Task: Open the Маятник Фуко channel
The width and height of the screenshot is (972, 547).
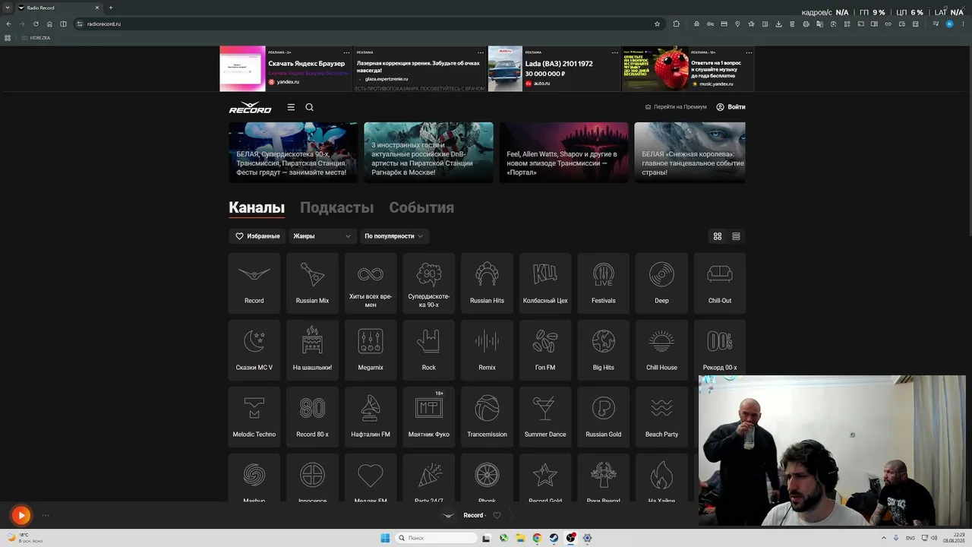Action: click(x=429, y=417)
